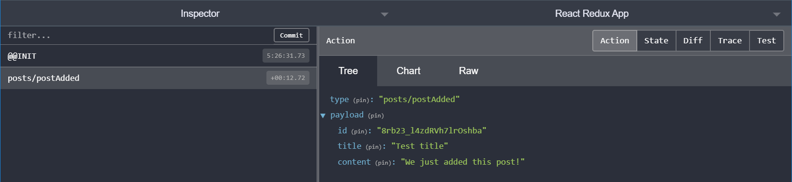Screen dimensions: 792x182
Task: Pin the payload property
Action: point(376,116)
